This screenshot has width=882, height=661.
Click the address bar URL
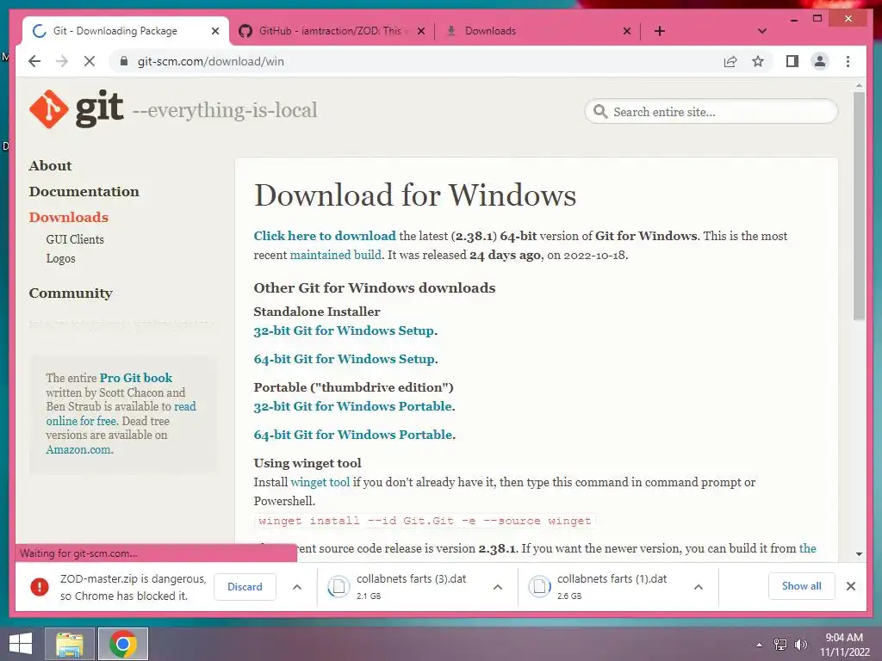coord(210,61)
